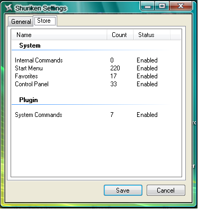This screenshot has width=198, height=209.
Task: Cancel the settings dialog
Action: click(x=166, y=190)
